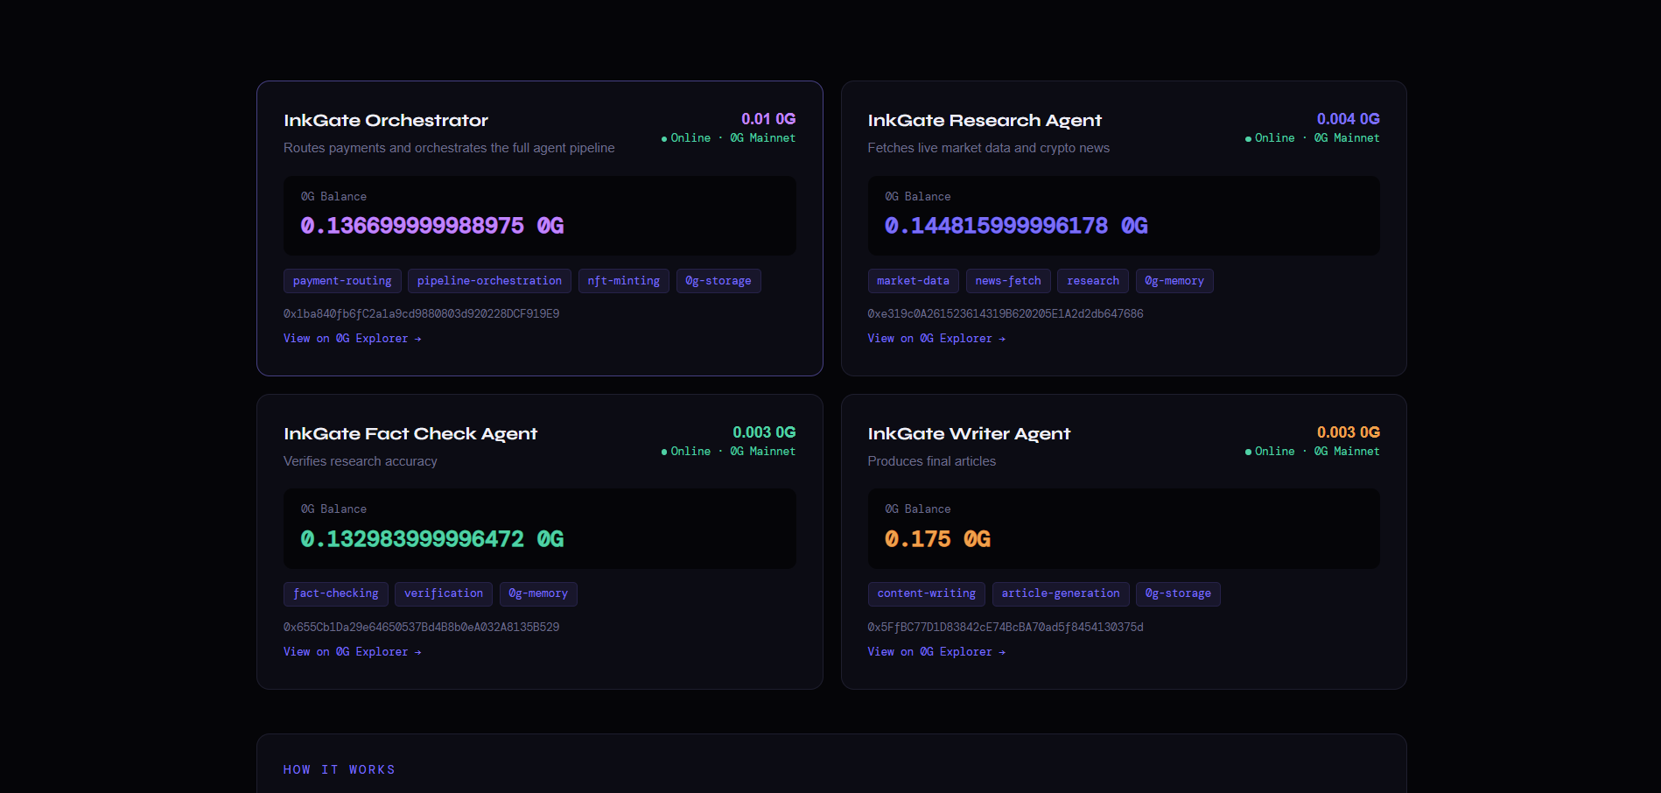This screenshot has height=793, width=1661.
Task: Select the 0g-storage tag in Orchestrator card
Action: (x=718, y=281)
